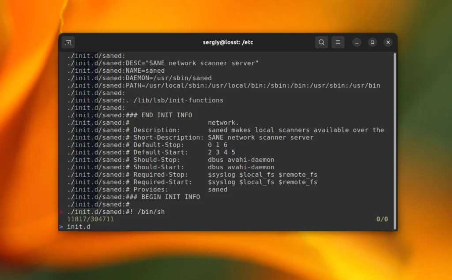Open terminal search via magnifier icon
The width and height of the screenshot is (452, 280).
click(x=321, y=42)
